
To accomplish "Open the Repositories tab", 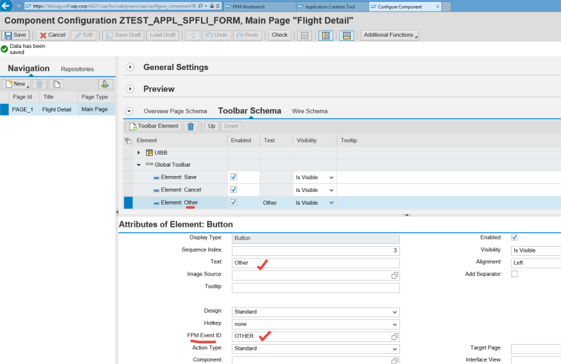I will pyautogui.click(x=77, y=69).
